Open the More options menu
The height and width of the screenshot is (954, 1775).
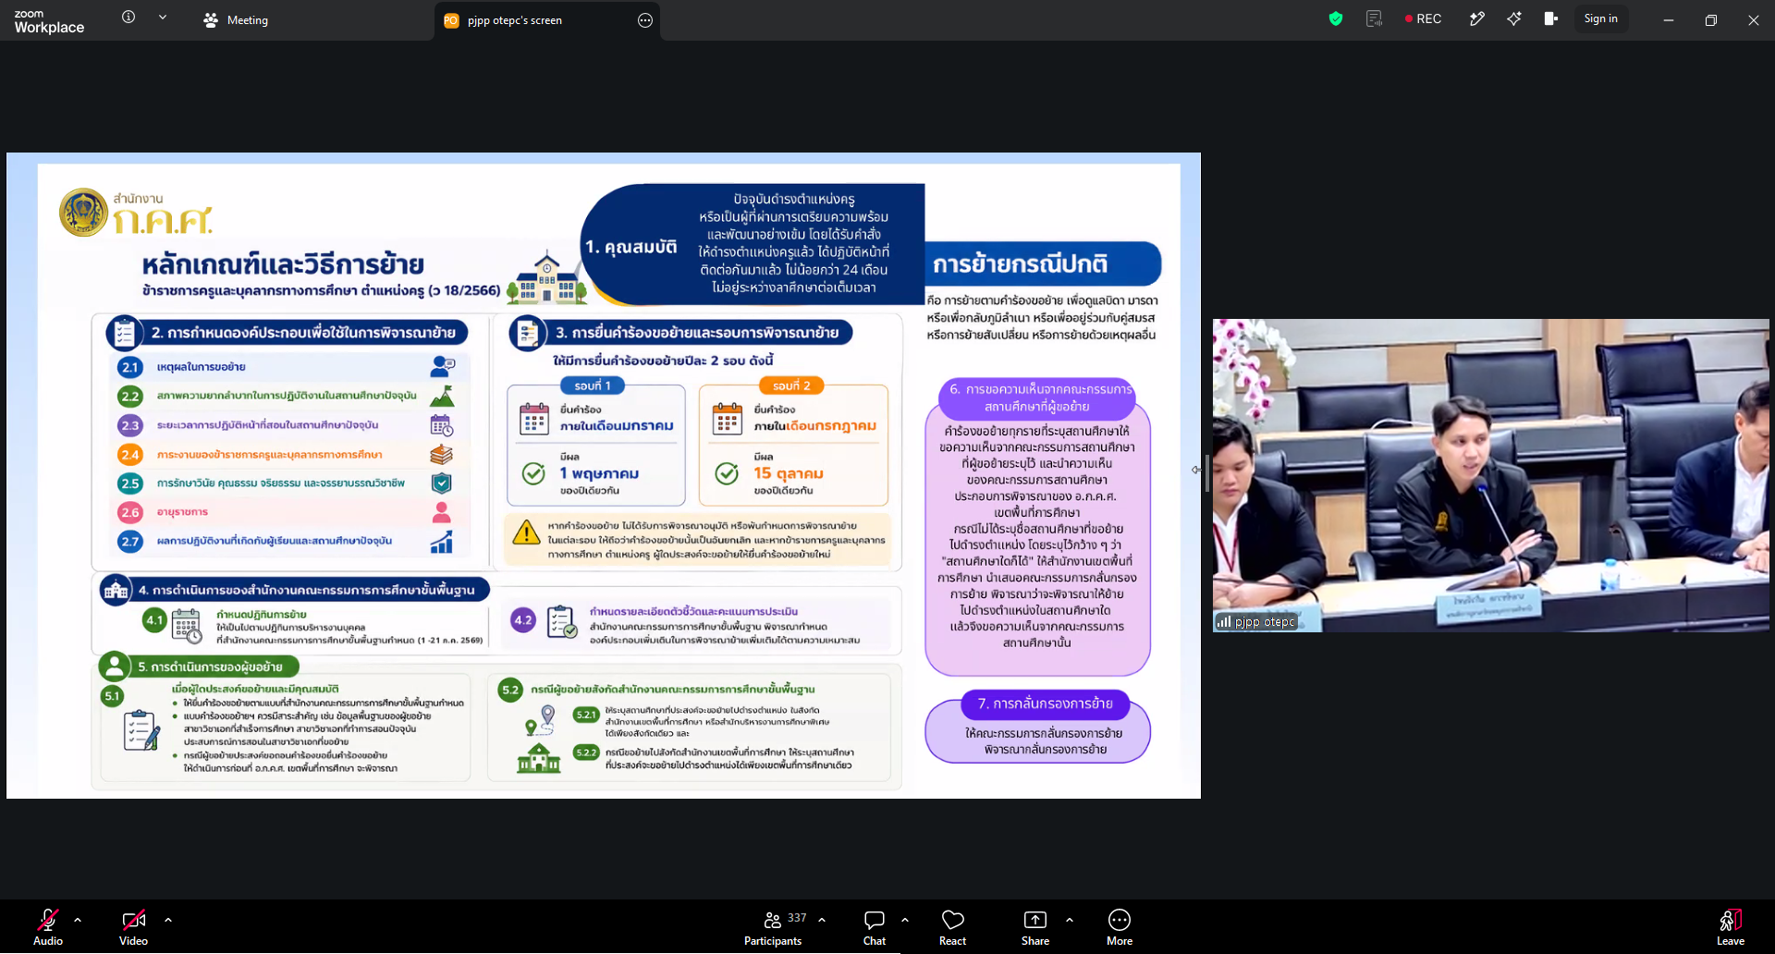coord(1120,928)
